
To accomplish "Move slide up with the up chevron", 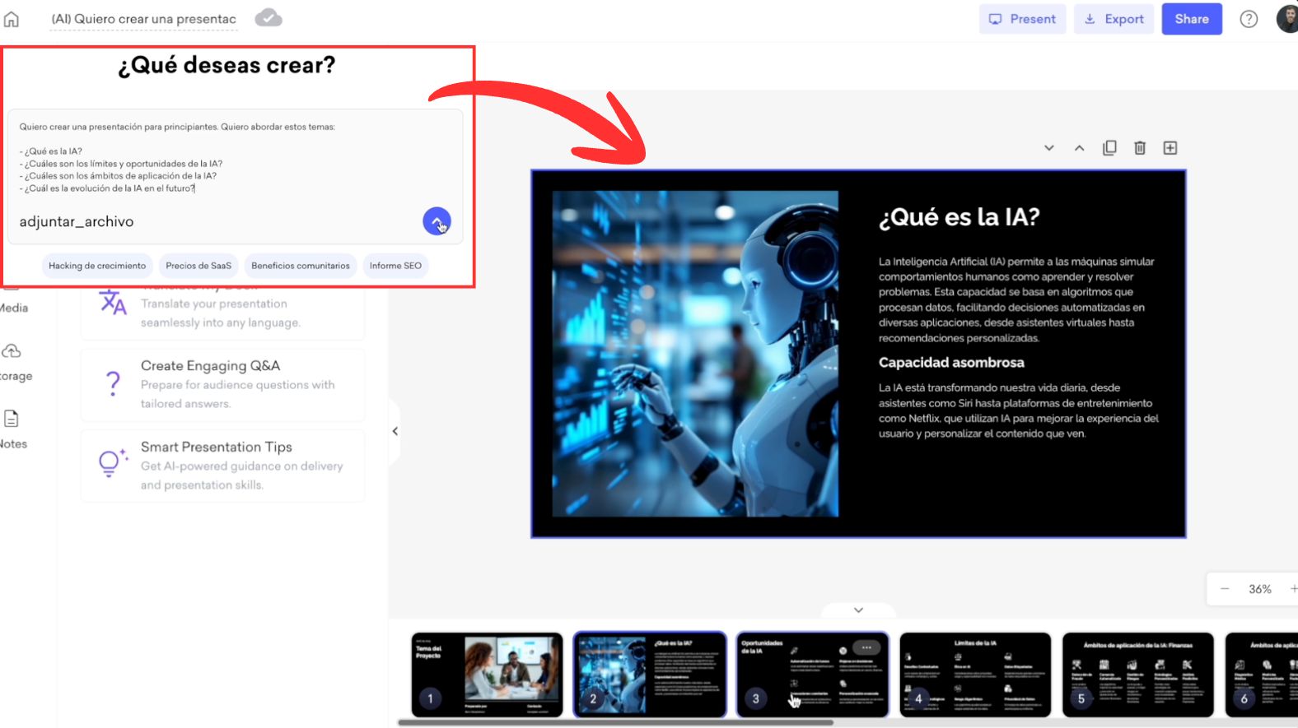I will (1079, 148).
